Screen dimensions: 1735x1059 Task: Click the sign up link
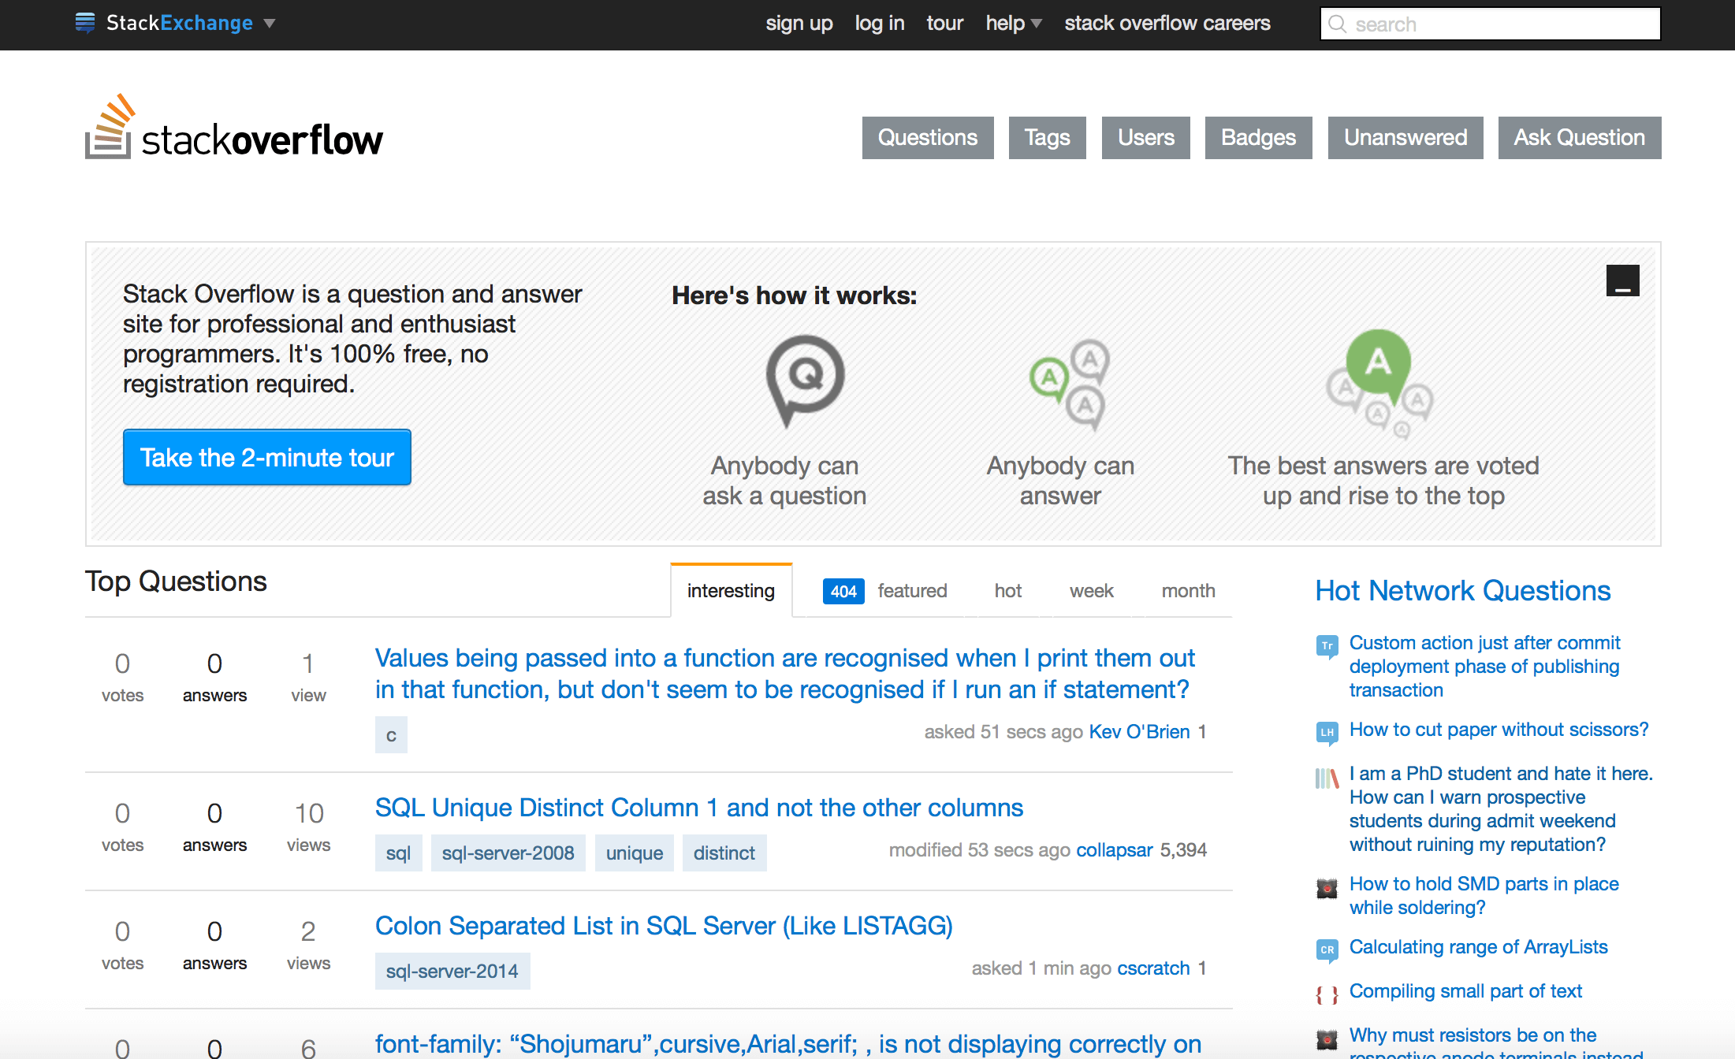point(799,24)
